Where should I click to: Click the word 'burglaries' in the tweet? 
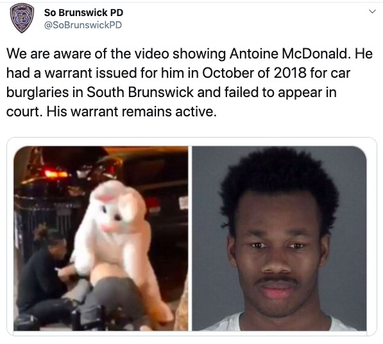pyautogui.click(x=38, y=93)
